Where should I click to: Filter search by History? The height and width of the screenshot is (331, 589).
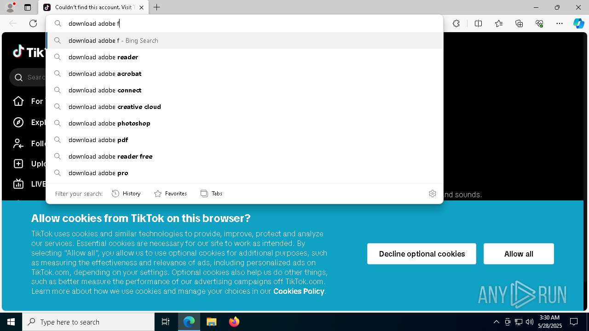pyautogui.click(x=126, y=194)
